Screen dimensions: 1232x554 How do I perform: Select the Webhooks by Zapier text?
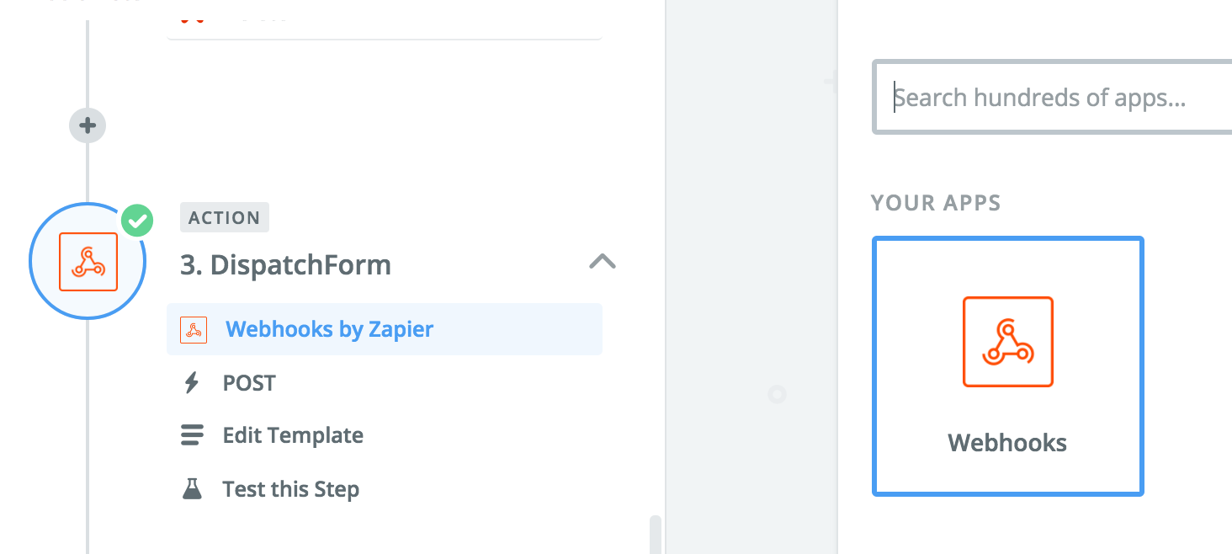click(x=329, y=329)
